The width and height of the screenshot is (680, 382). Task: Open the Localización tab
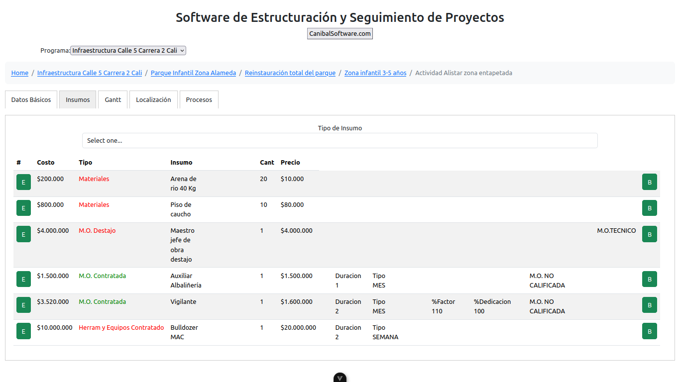pos(153,99)
